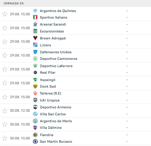Toggle favorite star for Flandria match
The image size is (151, 146).
5,138
